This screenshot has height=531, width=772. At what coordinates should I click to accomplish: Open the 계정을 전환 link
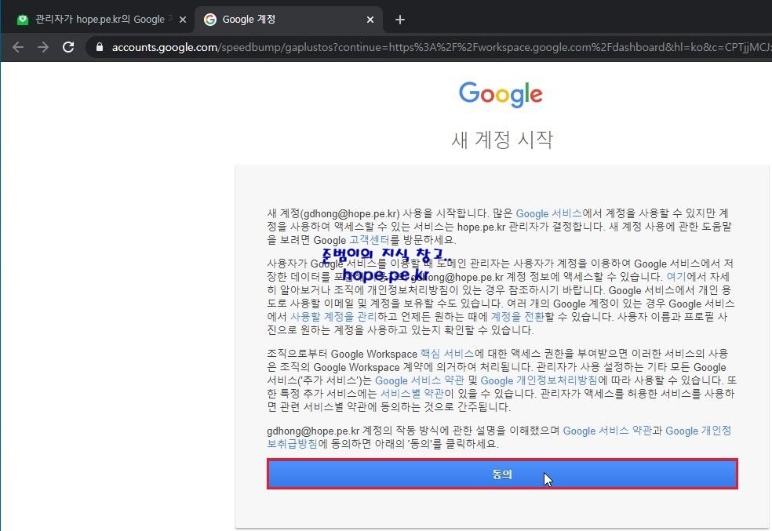(x=518, y=317)
